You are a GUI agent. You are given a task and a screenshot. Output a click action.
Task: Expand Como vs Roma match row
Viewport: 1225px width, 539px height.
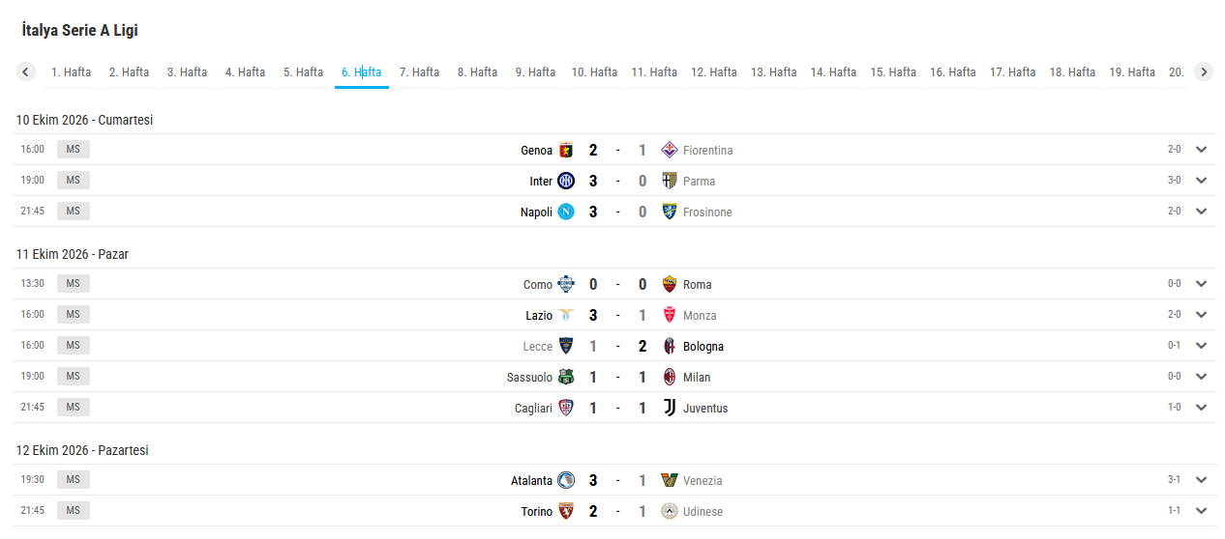[1202, 284]
